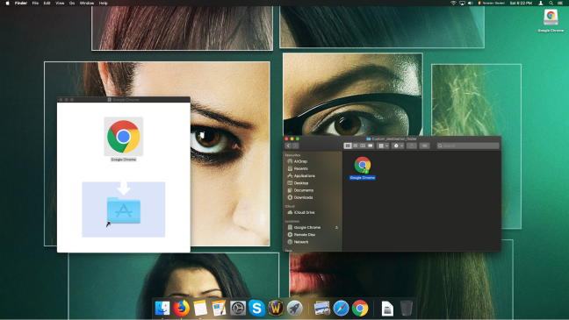The width and height of the screenshot is (569, 320).
Task: Open Preview from the Dock
Action: [322, 309]
